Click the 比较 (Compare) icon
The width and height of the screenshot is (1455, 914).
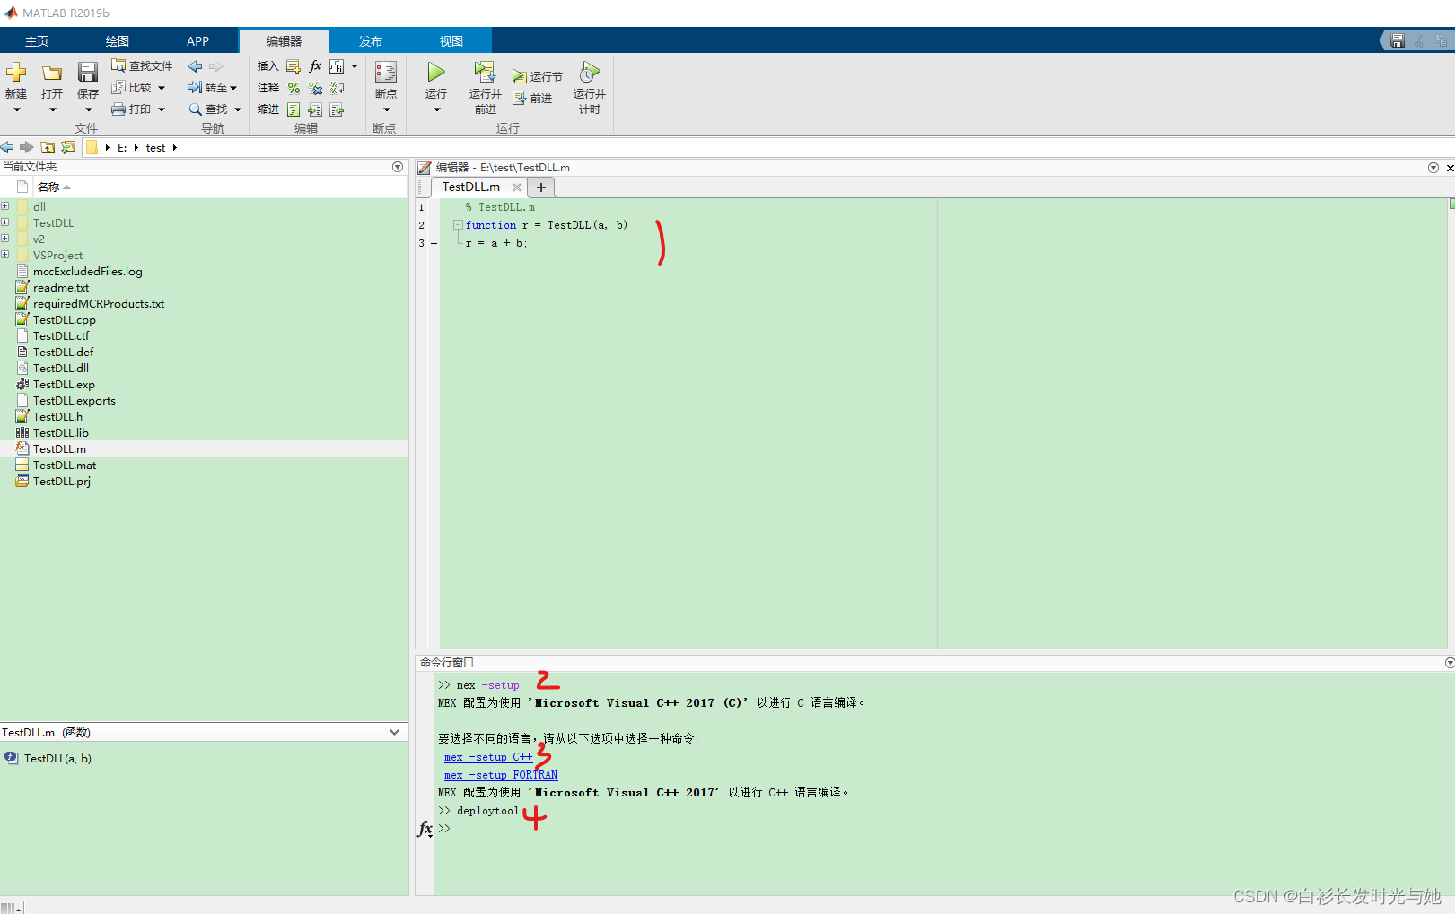(x=118, y=87)
